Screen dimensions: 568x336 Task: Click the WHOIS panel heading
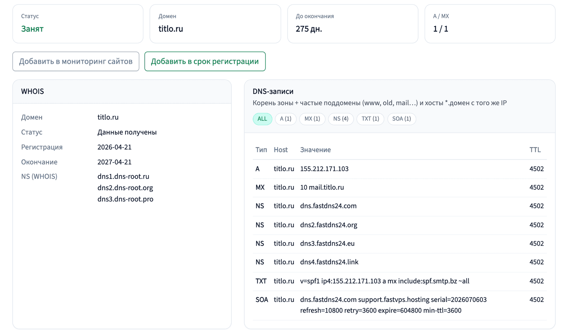click(x=32, y=91)
